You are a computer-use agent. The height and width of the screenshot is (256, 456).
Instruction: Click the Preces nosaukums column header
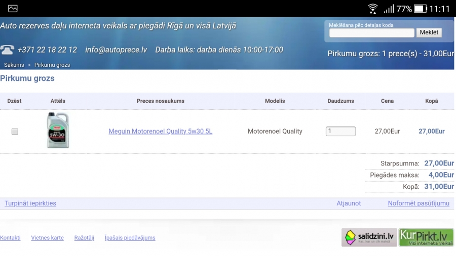[x=161, y=101]
